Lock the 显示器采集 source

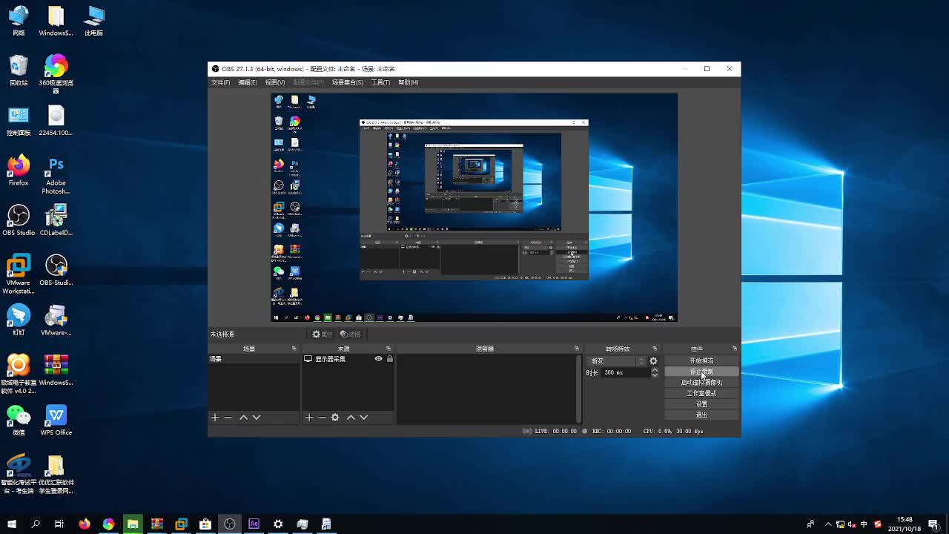coord(389,358)
